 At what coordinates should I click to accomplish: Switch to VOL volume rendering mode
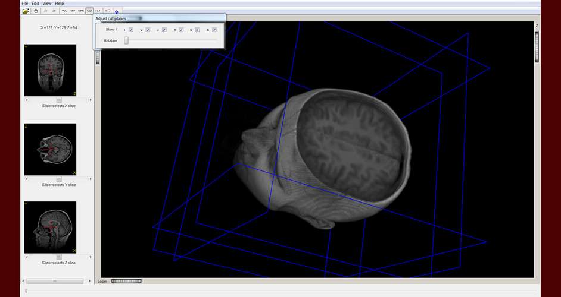point(64,11)
